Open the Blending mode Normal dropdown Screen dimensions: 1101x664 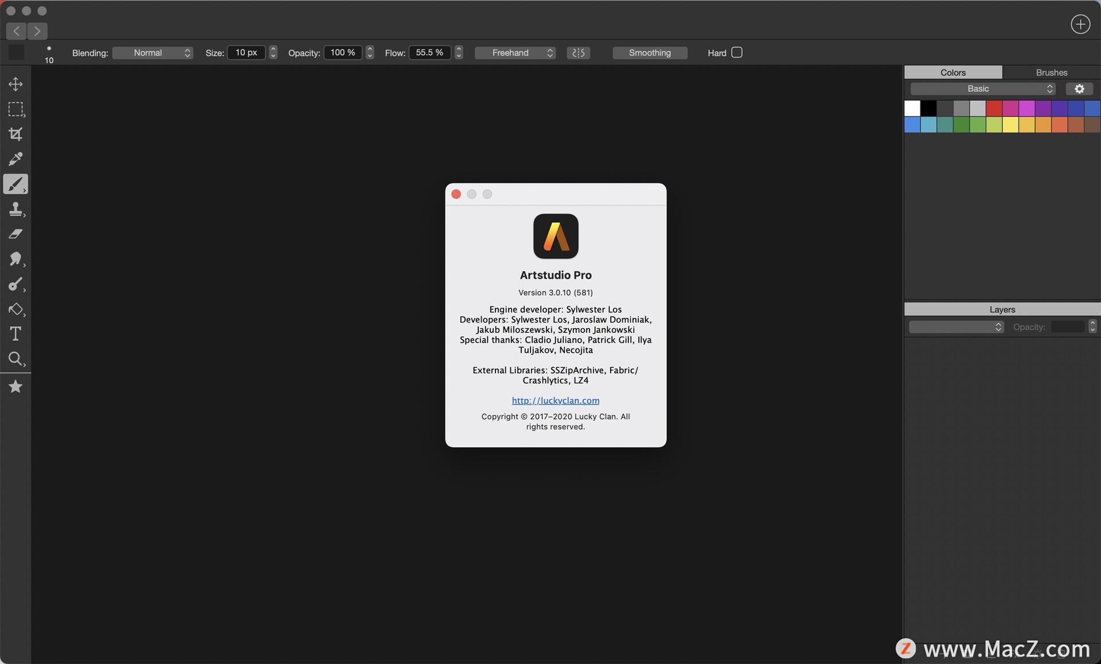(153, 53)
